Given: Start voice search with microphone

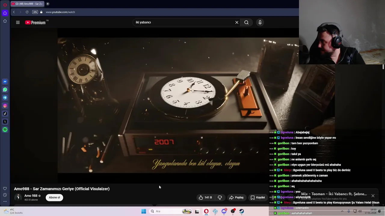Looking at the screenshot, I should click(260, 22).
